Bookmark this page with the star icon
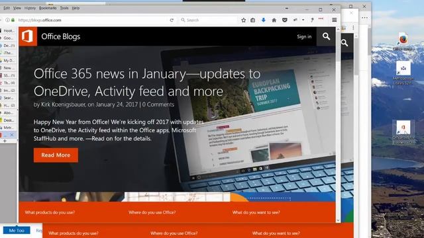 tap(243, 20)
